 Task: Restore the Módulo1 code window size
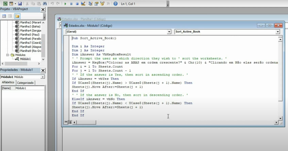(x=269, y=25)
